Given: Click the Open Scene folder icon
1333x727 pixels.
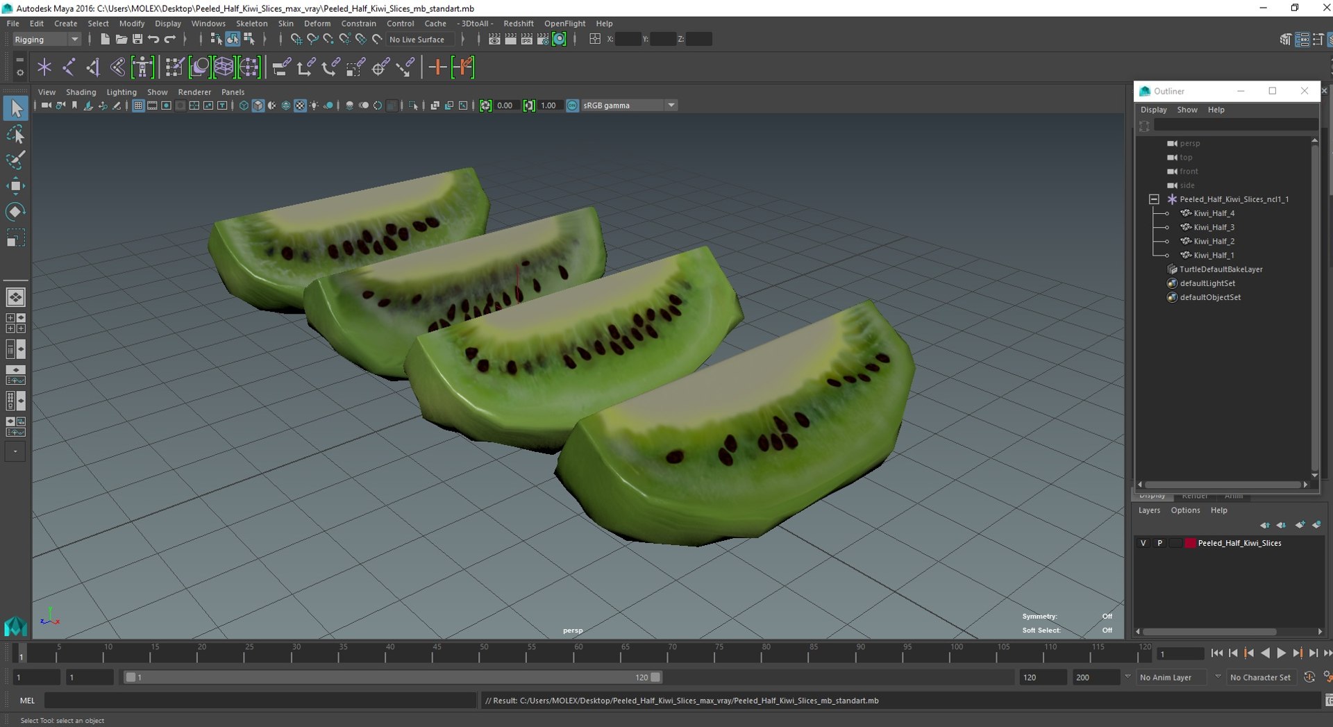Looking at the screenshot, I should pos(121,39).
